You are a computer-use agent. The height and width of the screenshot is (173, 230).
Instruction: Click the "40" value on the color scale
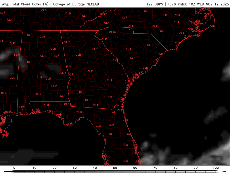point(95,168)
